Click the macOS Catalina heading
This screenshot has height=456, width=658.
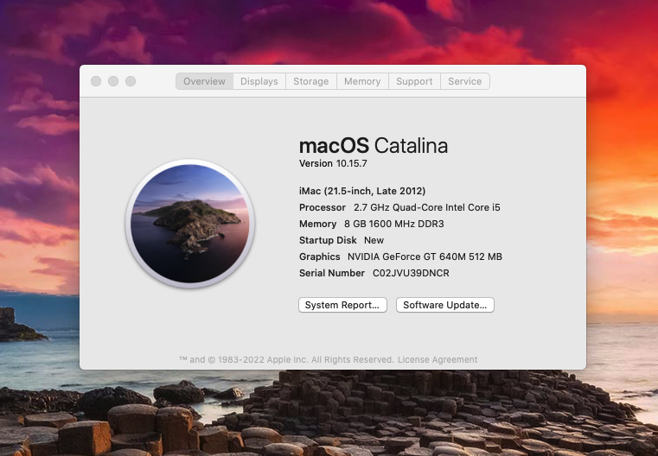373,146
